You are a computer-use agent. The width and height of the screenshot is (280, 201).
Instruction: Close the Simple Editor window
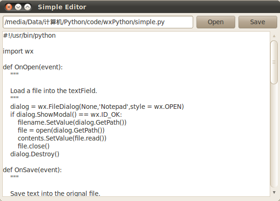8,7
